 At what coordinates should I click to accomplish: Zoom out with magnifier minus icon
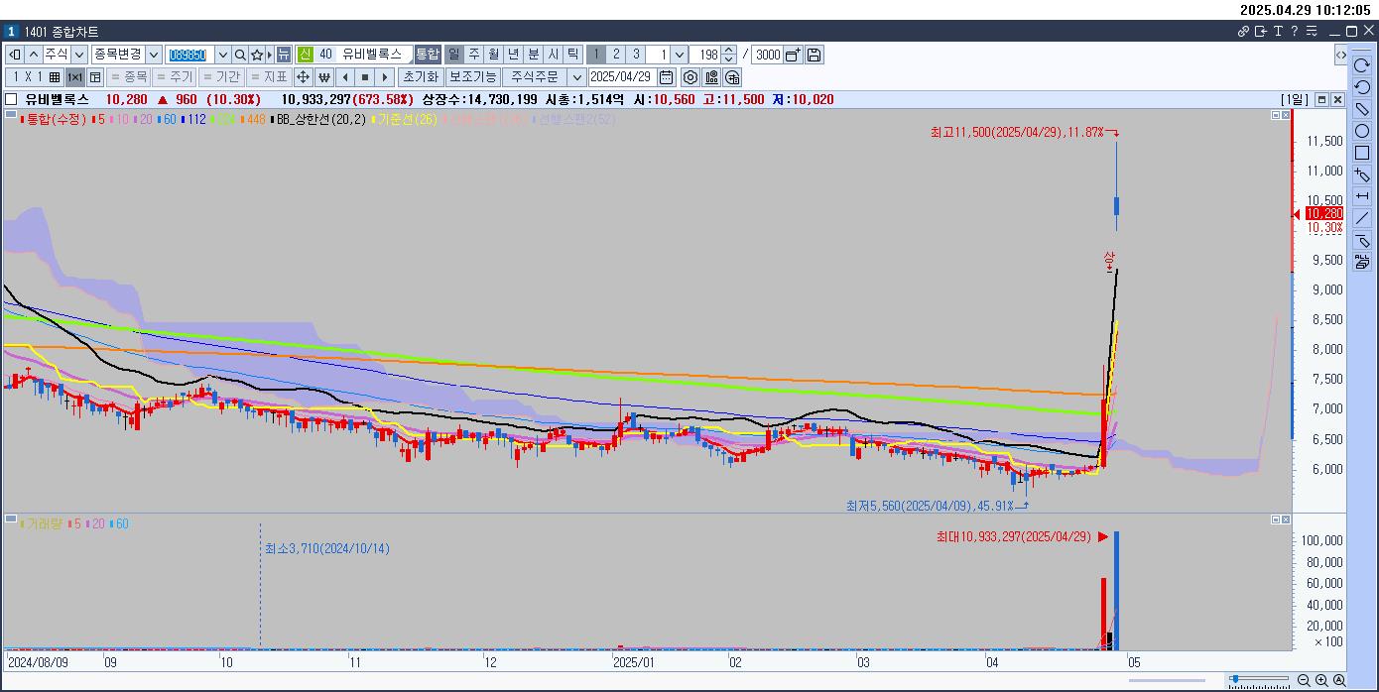click(x=1304, y=680)
